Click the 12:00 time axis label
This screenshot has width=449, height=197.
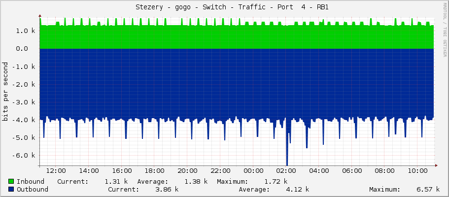point(56,171)
